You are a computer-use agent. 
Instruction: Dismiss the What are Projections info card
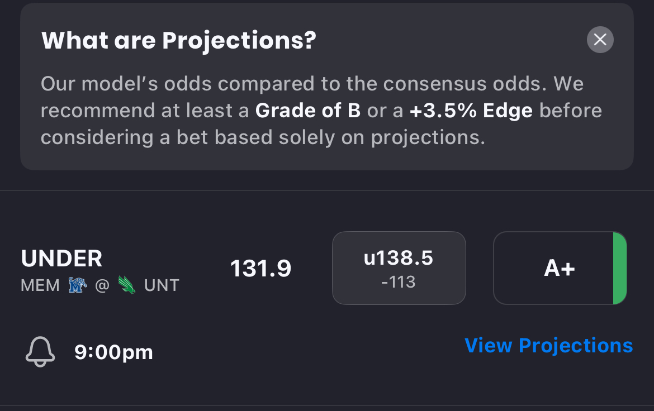(600, 40)
